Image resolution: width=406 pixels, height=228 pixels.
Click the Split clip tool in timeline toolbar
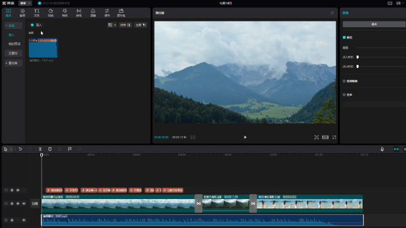click(40, 149)
